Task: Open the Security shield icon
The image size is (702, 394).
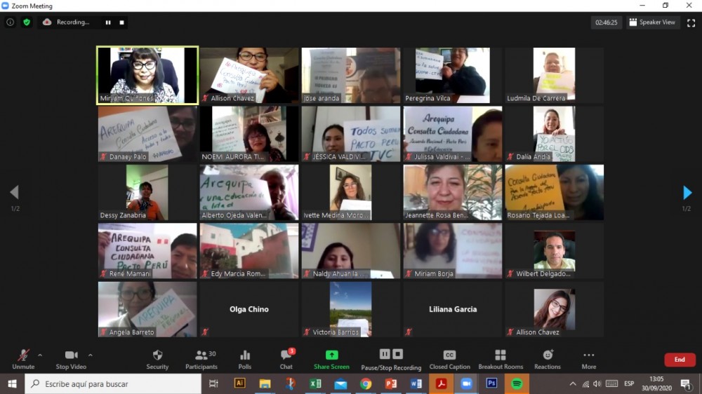Action: pos(157,355)
